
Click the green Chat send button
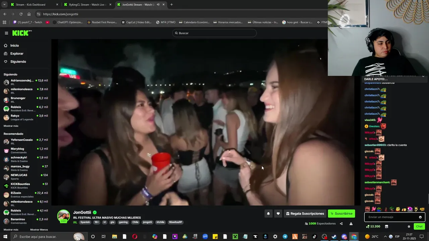(419, 227)
